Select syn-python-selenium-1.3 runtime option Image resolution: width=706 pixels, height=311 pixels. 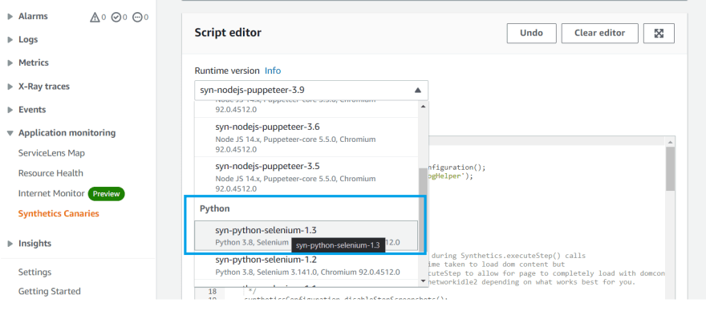[306, 236]
